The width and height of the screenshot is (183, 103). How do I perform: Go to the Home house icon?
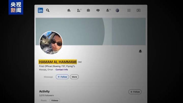pos(69,10)
